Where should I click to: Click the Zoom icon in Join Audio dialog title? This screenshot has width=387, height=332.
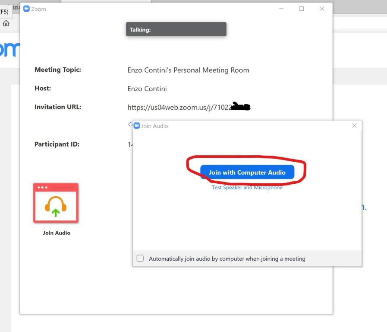coord(137,126)
